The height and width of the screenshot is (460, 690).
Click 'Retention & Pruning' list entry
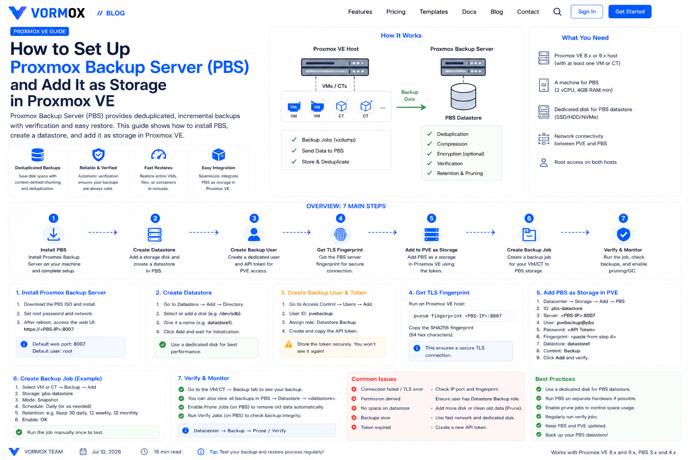460,173
